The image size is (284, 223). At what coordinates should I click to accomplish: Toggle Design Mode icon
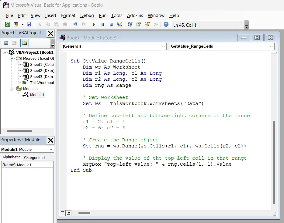click(x=120, y=24)
